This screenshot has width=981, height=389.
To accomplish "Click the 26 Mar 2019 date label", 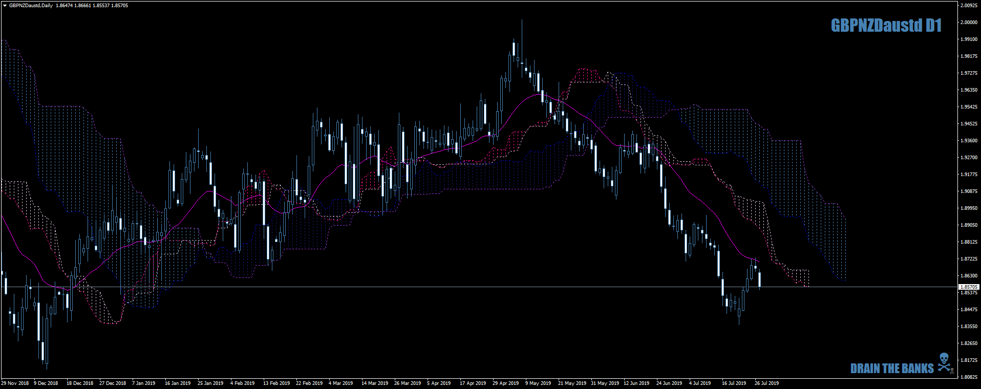I will (408, 383).
